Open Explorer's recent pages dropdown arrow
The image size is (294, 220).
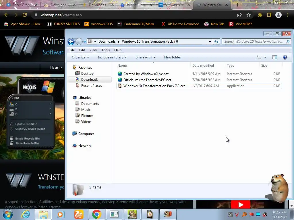(85, 42)
